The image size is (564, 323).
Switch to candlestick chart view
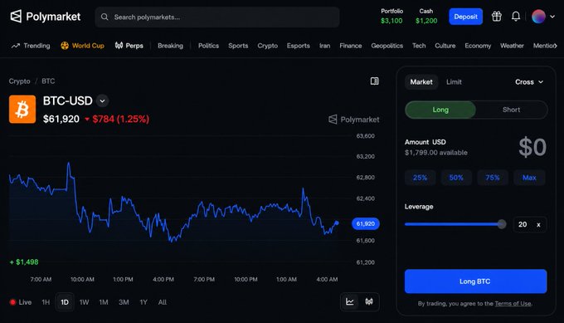369,301
